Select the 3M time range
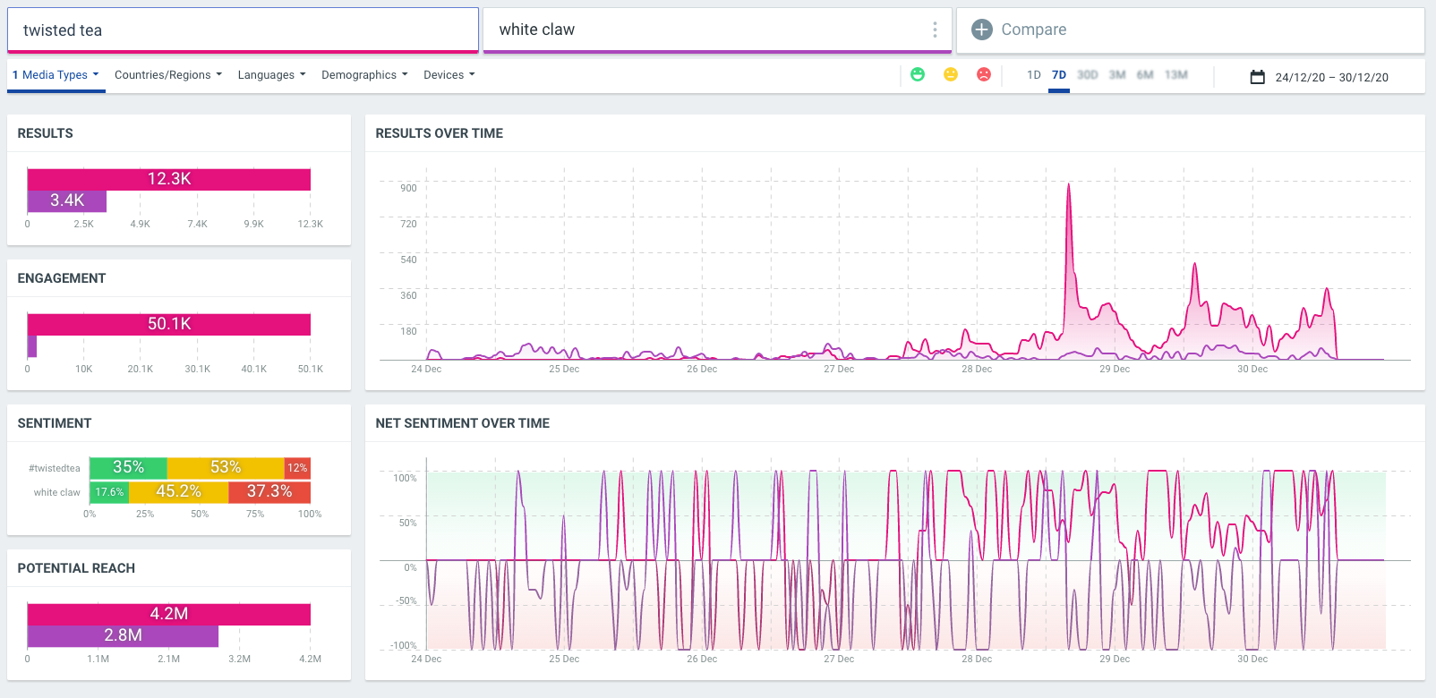Viewport: 1436px width, 698px height. click(x=1117, y=75)
